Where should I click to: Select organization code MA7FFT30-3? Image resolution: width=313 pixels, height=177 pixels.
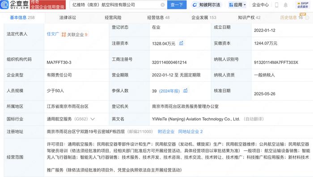(59, 63)
